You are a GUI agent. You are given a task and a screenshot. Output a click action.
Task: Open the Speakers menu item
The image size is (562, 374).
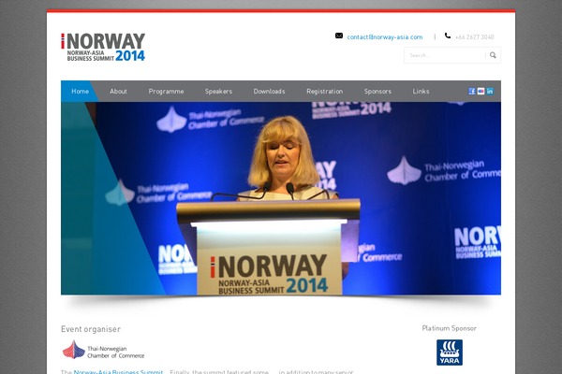[x=218, y=92]
